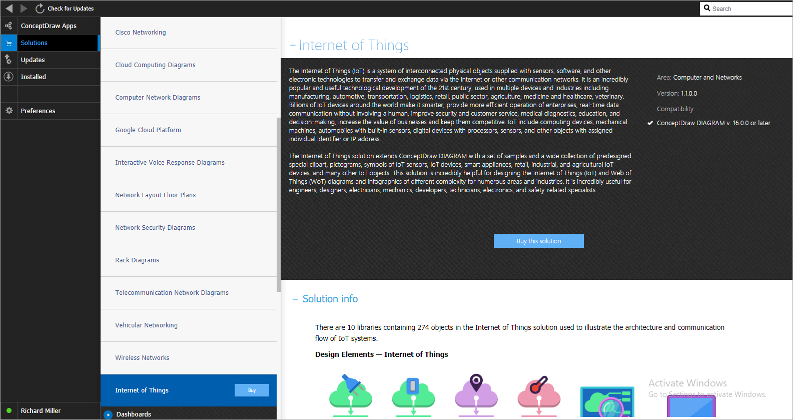Click the green online status dot
793x420 pixels.
(x=9, y=410)
